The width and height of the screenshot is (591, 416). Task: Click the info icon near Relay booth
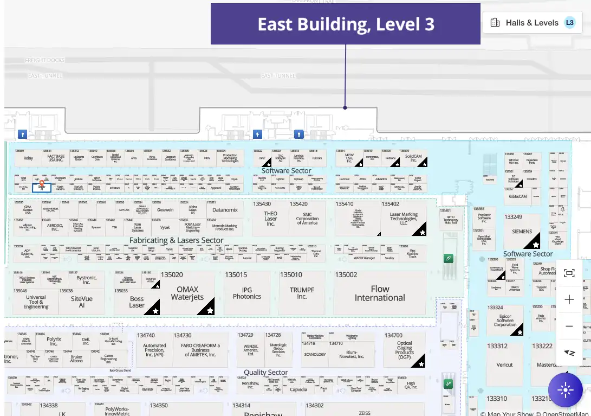pyautogui.click(x=22, y=134)
